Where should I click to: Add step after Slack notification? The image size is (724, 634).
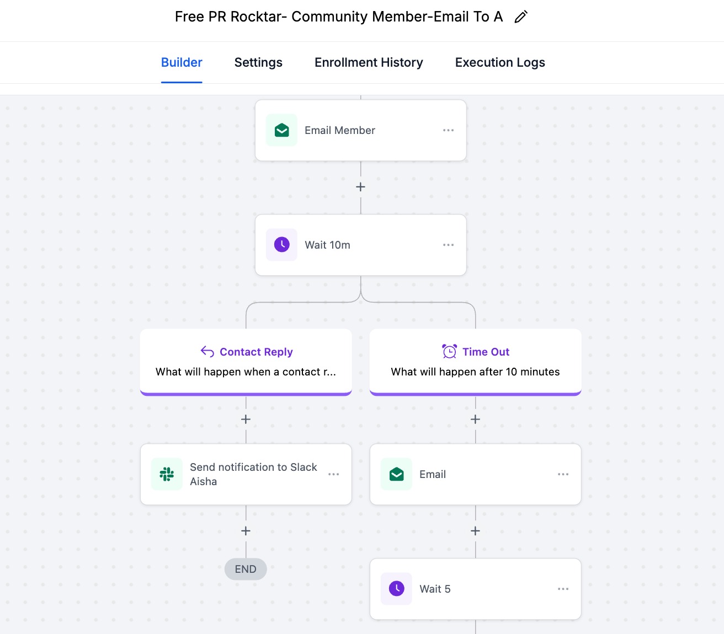(246, 531)
